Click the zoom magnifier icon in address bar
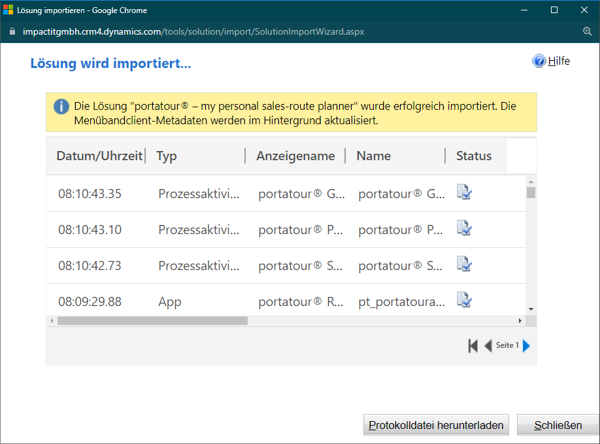 click(588, 31)
